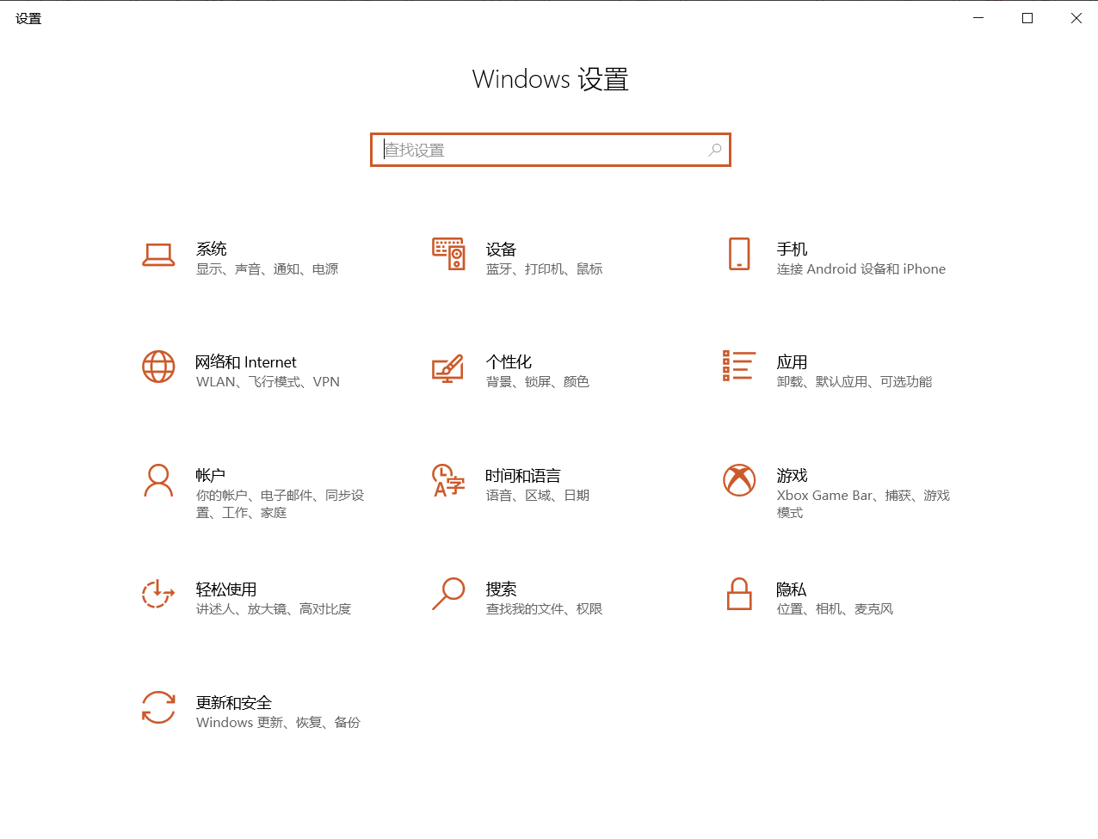Open 设备 keyboard and speaker icon
The height and width of the screenshot is (839, 1098).
[x=448, y=254]
